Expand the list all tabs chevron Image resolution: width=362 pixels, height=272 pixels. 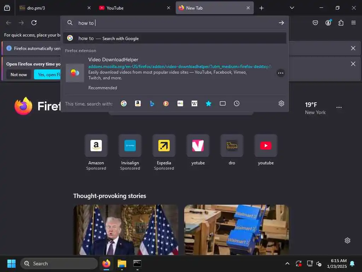click(x=292, y=8)
